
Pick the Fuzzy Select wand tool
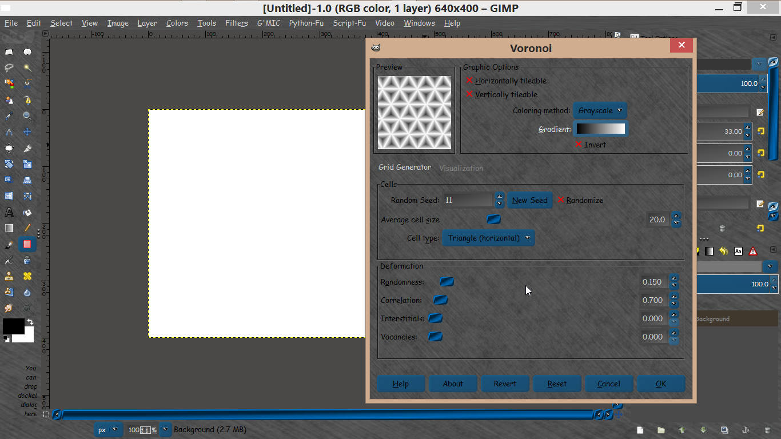(27, 67)
